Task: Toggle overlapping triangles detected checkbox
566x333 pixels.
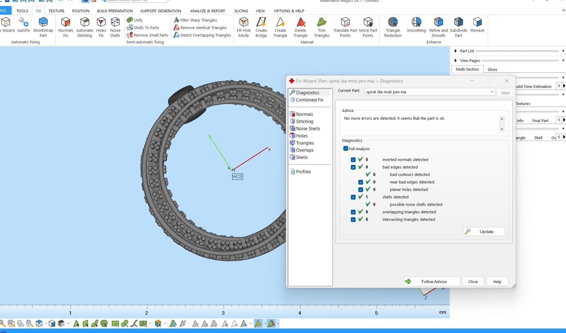Action: [353, 212]
